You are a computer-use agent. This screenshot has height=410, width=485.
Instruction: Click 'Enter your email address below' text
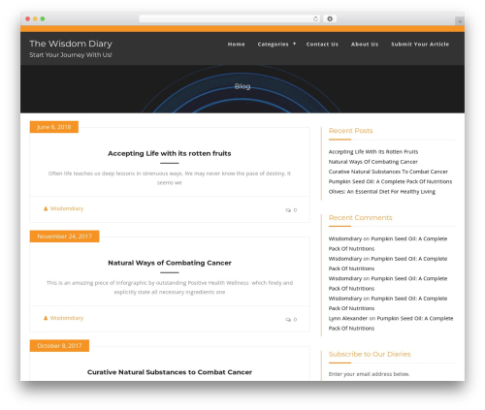click(369, 374)
